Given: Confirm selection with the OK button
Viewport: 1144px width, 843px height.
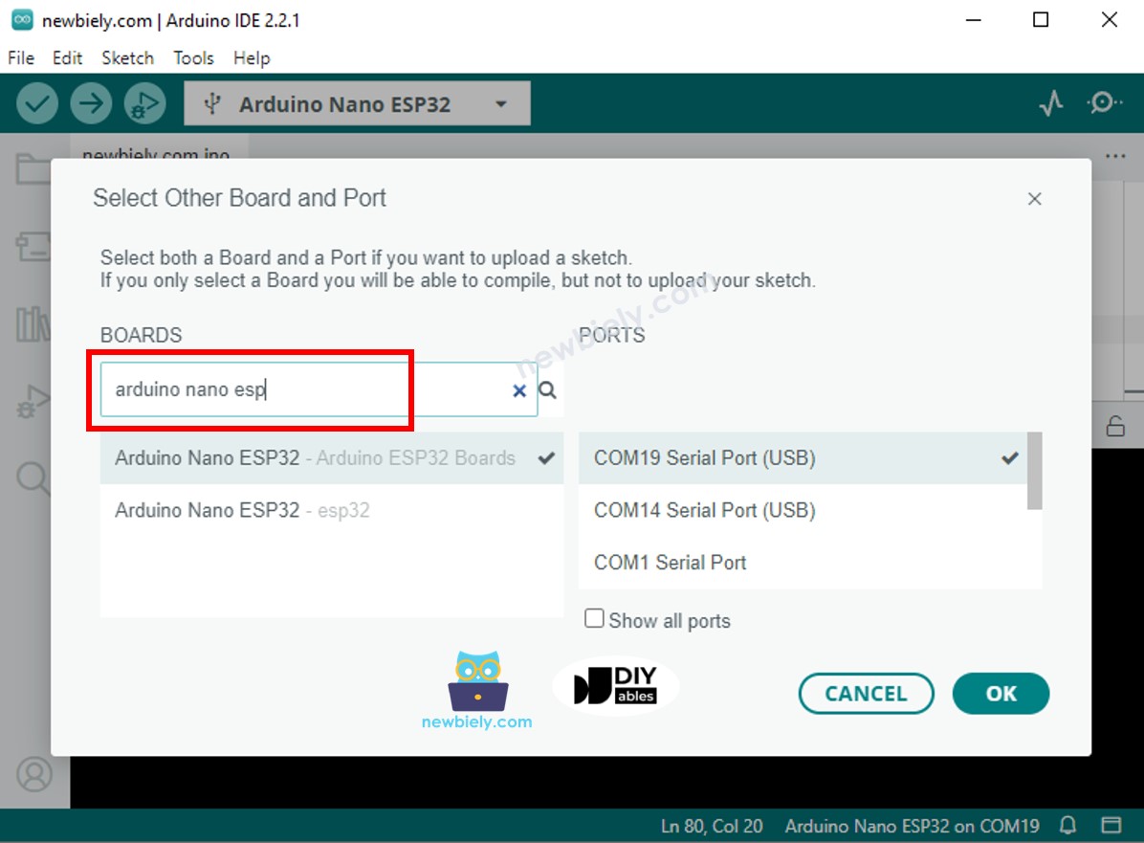Looking at the screenshot, I should (x=1001, y=694).
